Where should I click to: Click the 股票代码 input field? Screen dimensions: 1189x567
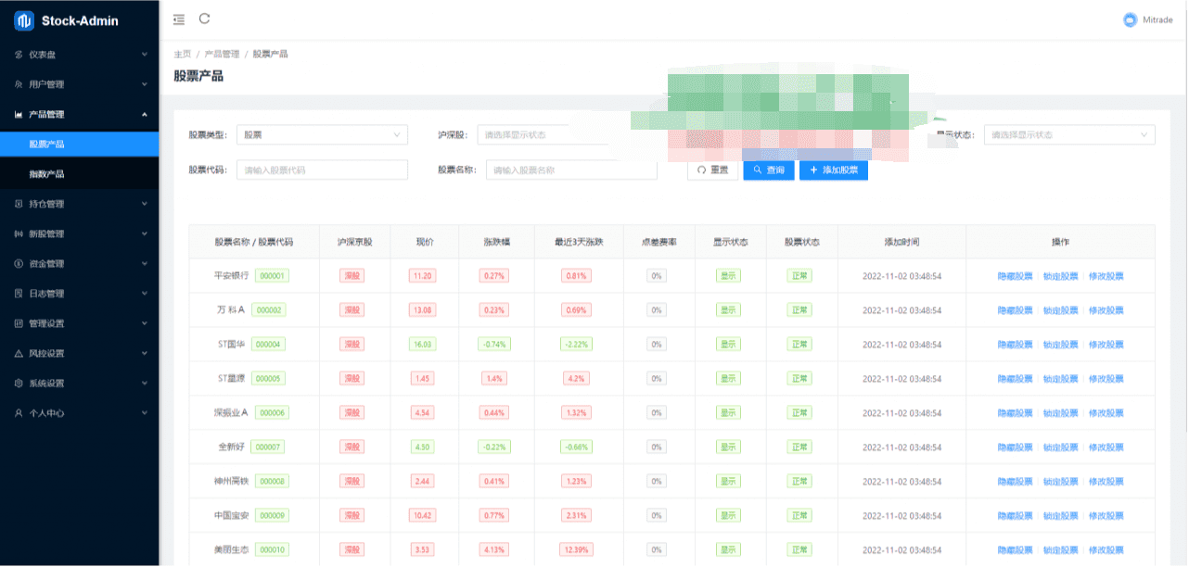[x=322, y=170]
